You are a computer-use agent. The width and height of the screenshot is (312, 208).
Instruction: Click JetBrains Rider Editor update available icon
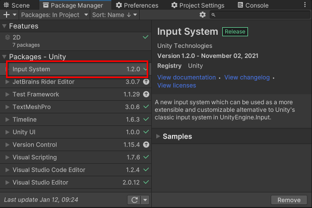(x=146, y=82)
